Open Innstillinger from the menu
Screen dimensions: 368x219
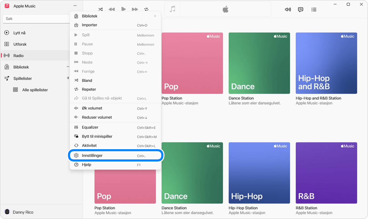(x=115, y=155)
